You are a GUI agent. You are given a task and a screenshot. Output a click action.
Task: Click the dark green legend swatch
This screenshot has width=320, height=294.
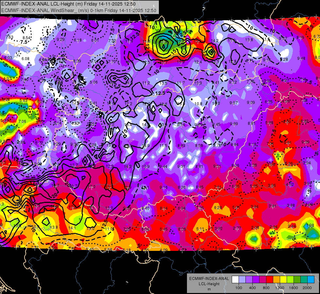tap(297, 280)
